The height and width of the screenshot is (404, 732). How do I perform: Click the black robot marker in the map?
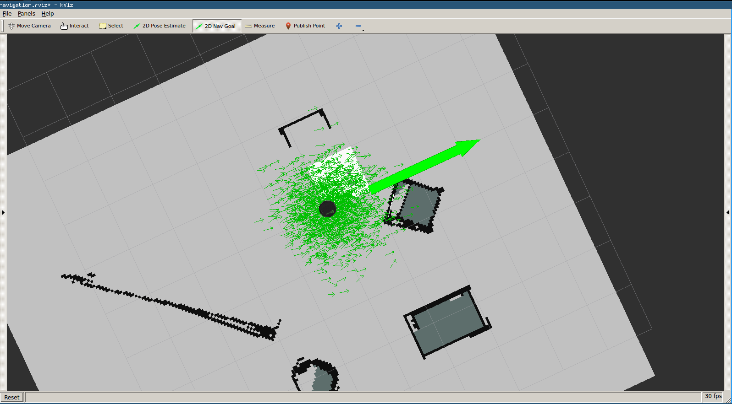click(327, 209)
